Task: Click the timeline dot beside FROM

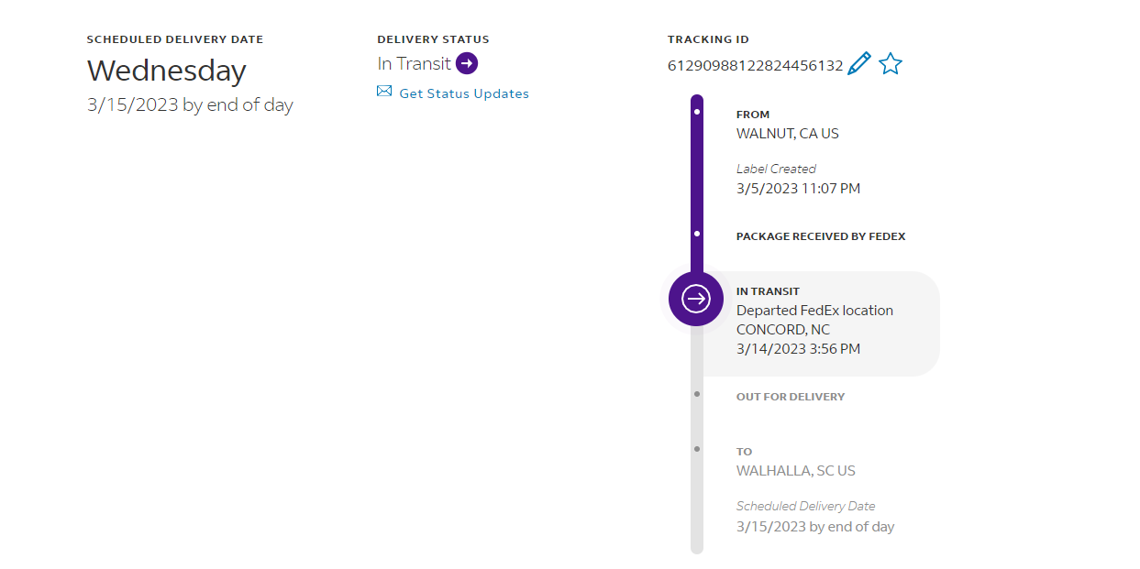Action: point(697,112)
